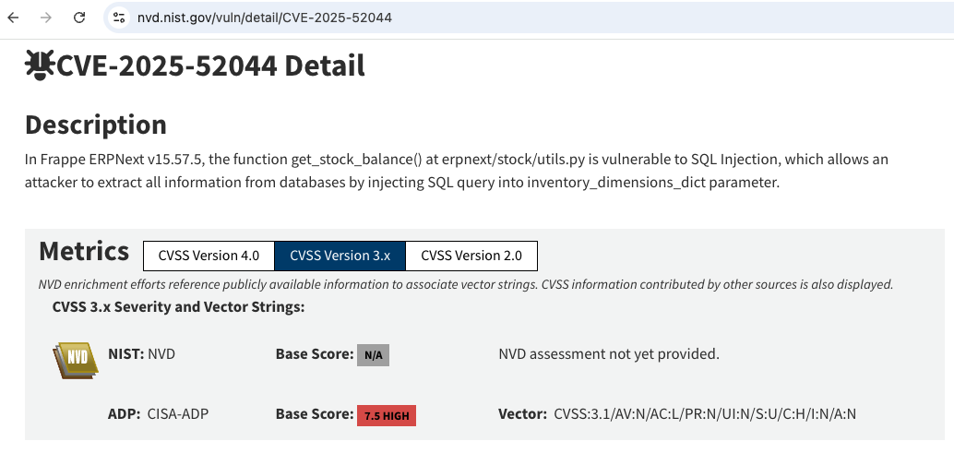The height and width of the screenshot is (453, 954).
Task: Select the CVSS Version 3.x tab
Action: [x=340, y=256]
